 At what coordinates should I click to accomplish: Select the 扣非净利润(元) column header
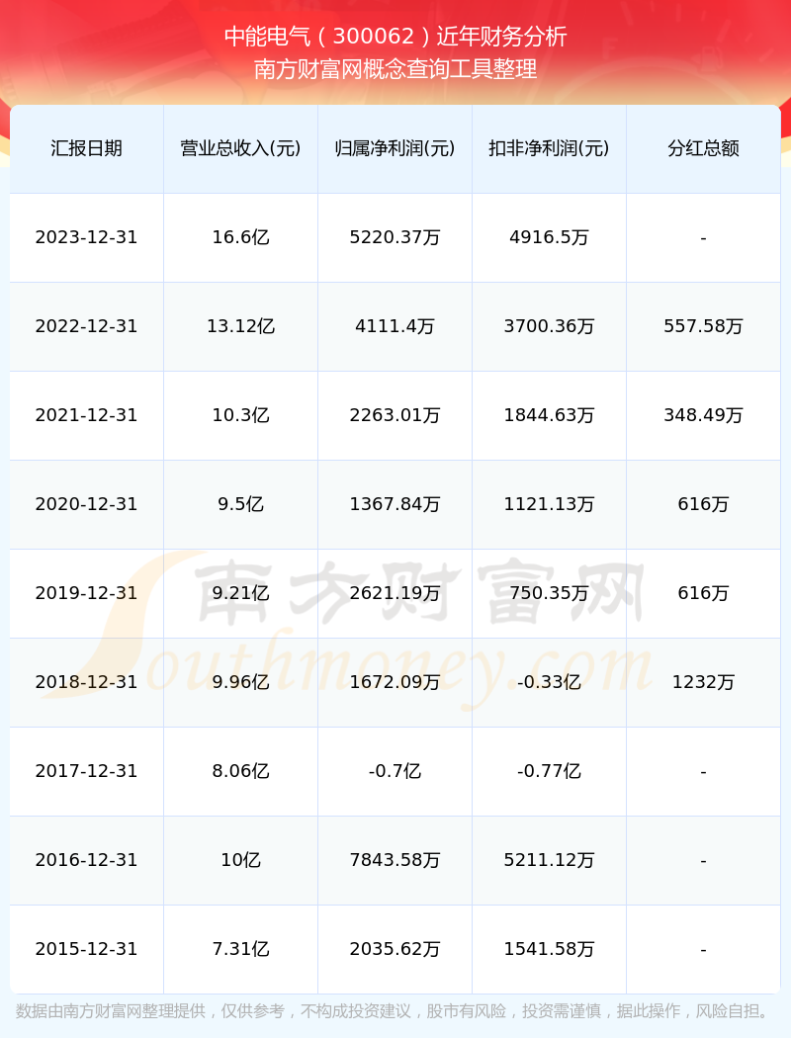tap(549, 148)
